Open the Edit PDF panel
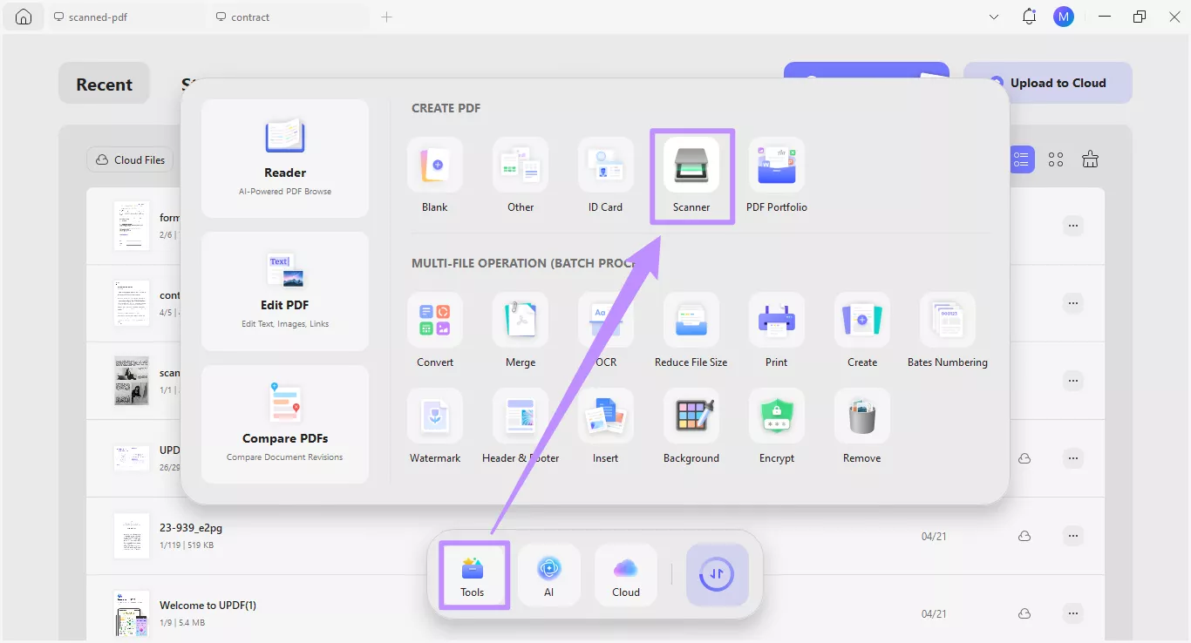Screen dimensions: 1191x643 pos(284,291)
